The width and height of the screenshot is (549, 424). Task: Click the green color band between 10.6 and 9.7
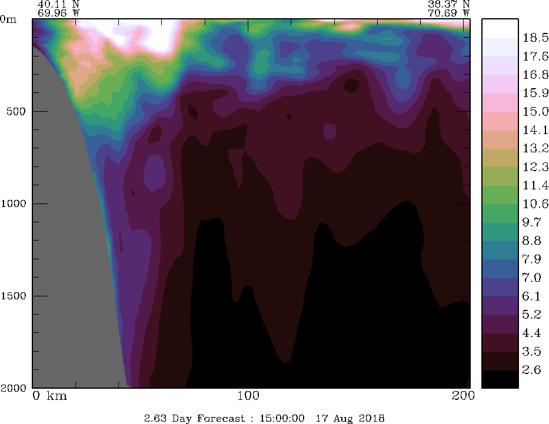(500, 213)
